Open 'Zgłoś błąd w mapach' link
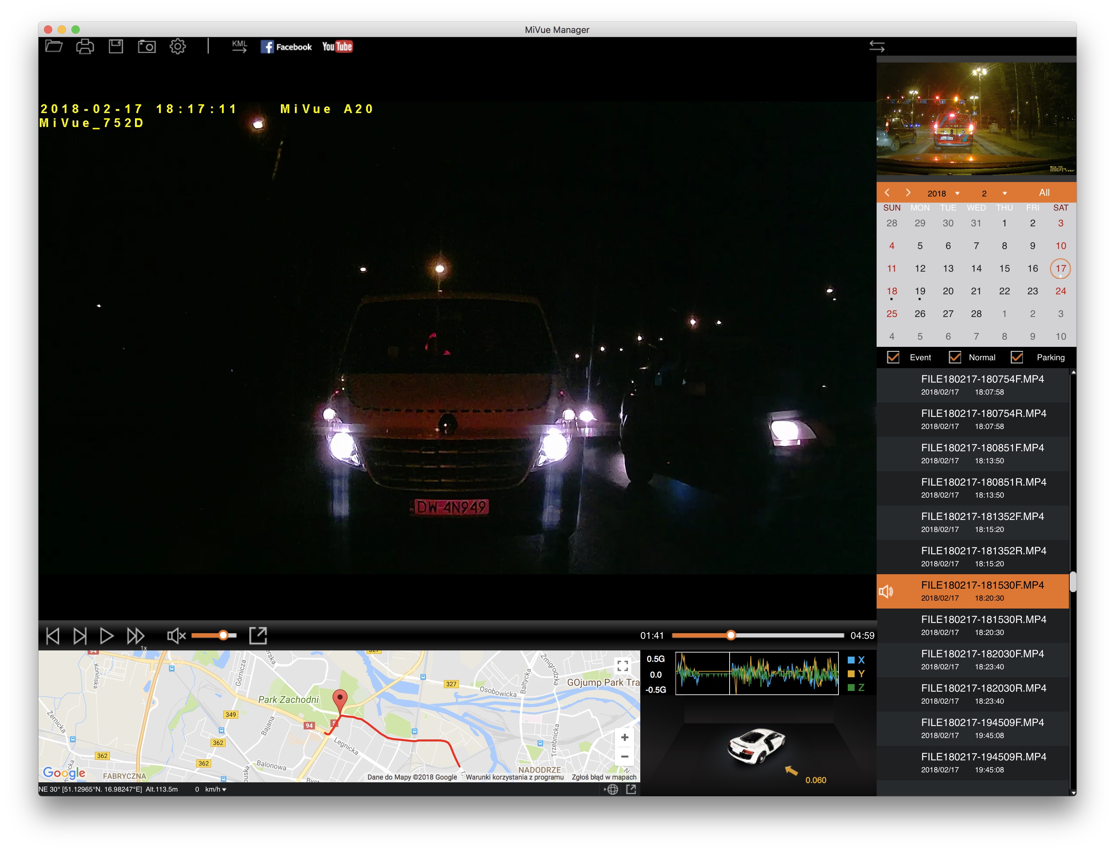The width and height of the screenshot is (1115, 851). [x=604, y=777]
